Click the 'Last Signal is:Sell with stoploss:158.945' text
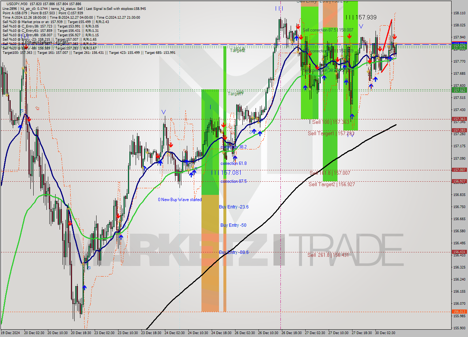 point(116,8)
